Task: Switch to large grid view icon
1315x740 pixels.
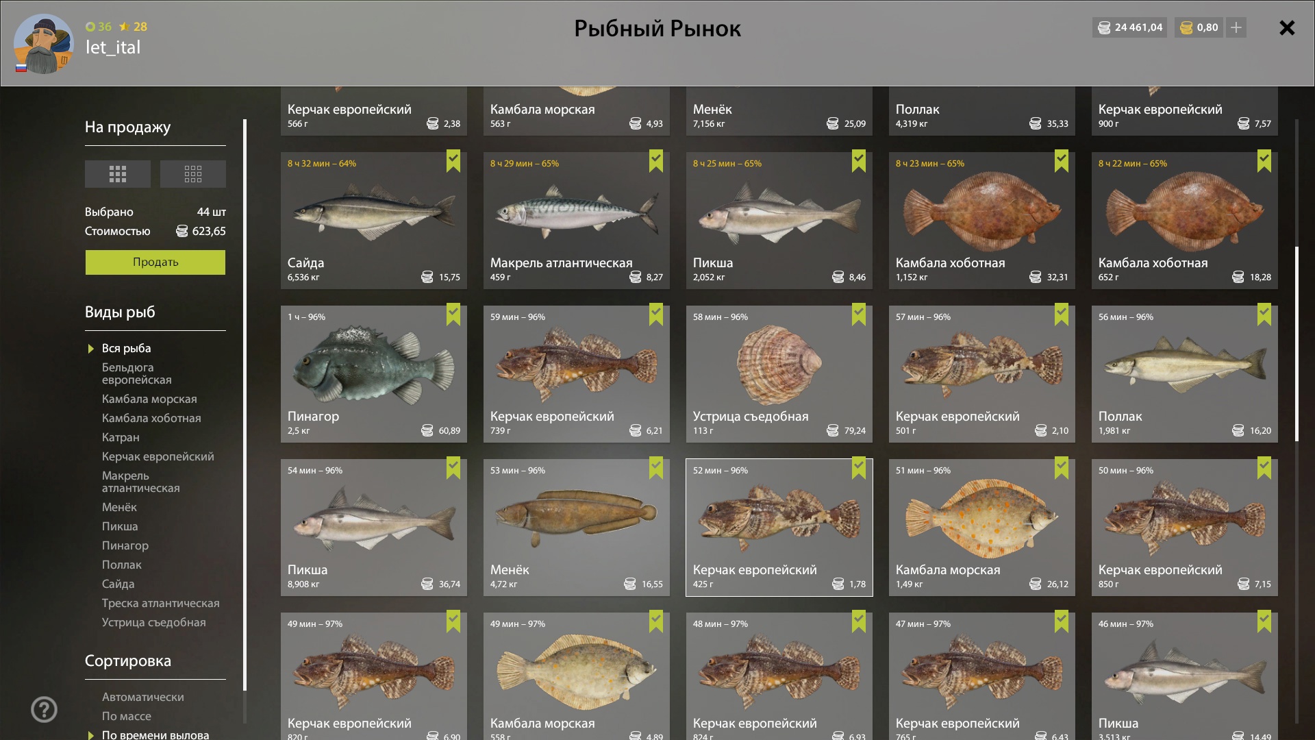Action: click(x=118, y=174)
